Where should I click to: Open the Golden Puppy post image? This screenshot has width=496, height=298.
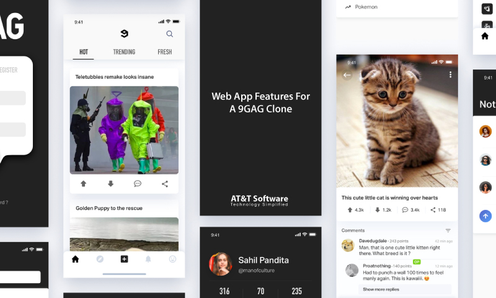124,234
